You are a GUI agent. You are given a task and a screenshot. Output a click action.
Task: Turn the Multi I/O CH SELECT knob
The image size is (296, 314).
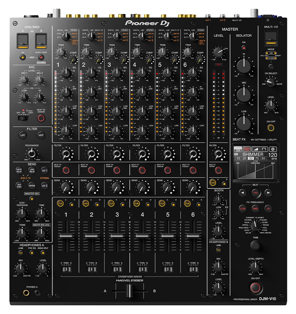click(271, 82)
